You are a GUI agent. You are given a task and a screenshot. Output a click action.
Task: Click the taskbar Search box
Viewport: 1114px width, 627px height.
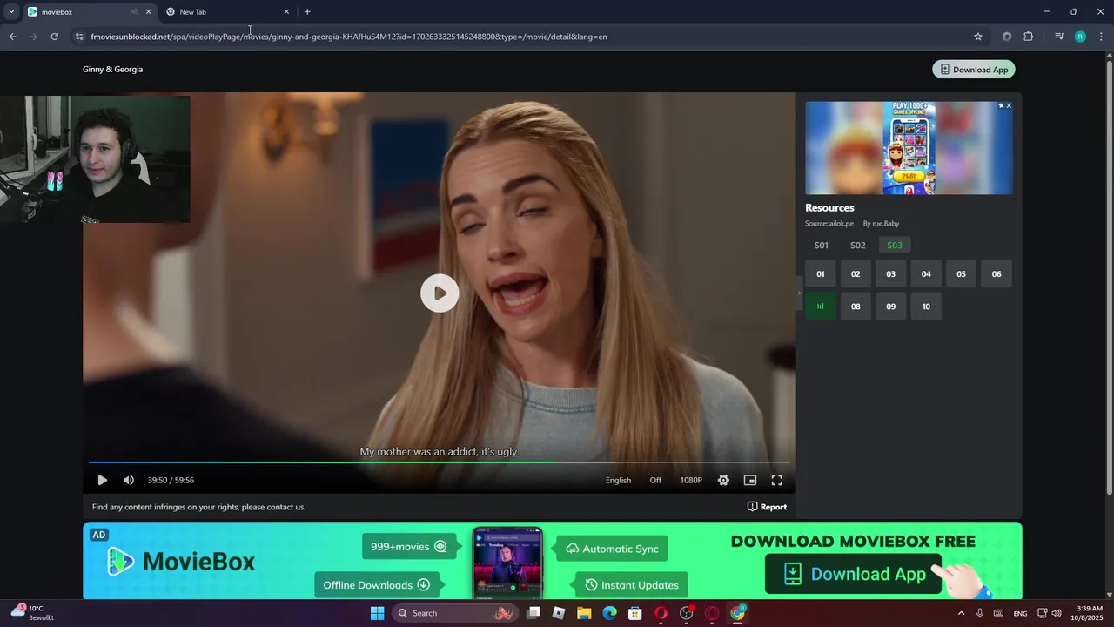point(456,613)
